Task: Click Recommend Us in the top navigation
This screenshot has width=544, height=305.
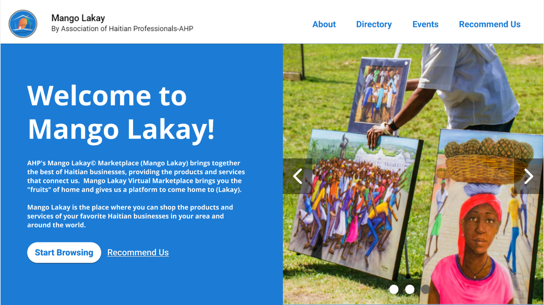Action: click(490, 24)
